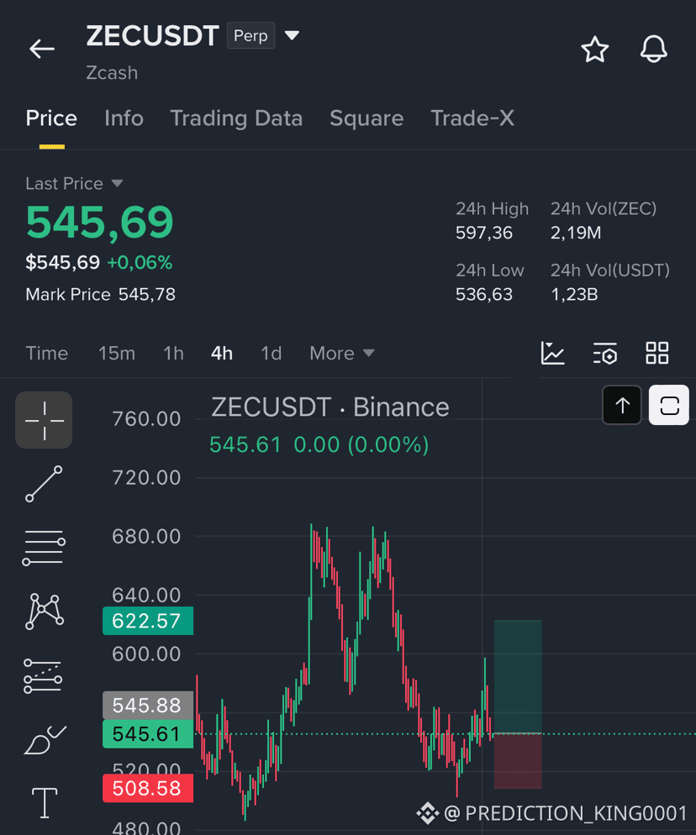Select the 15m interval
Image resolution: width=696 pixels, height=835 pixels.
click(117, 353)
